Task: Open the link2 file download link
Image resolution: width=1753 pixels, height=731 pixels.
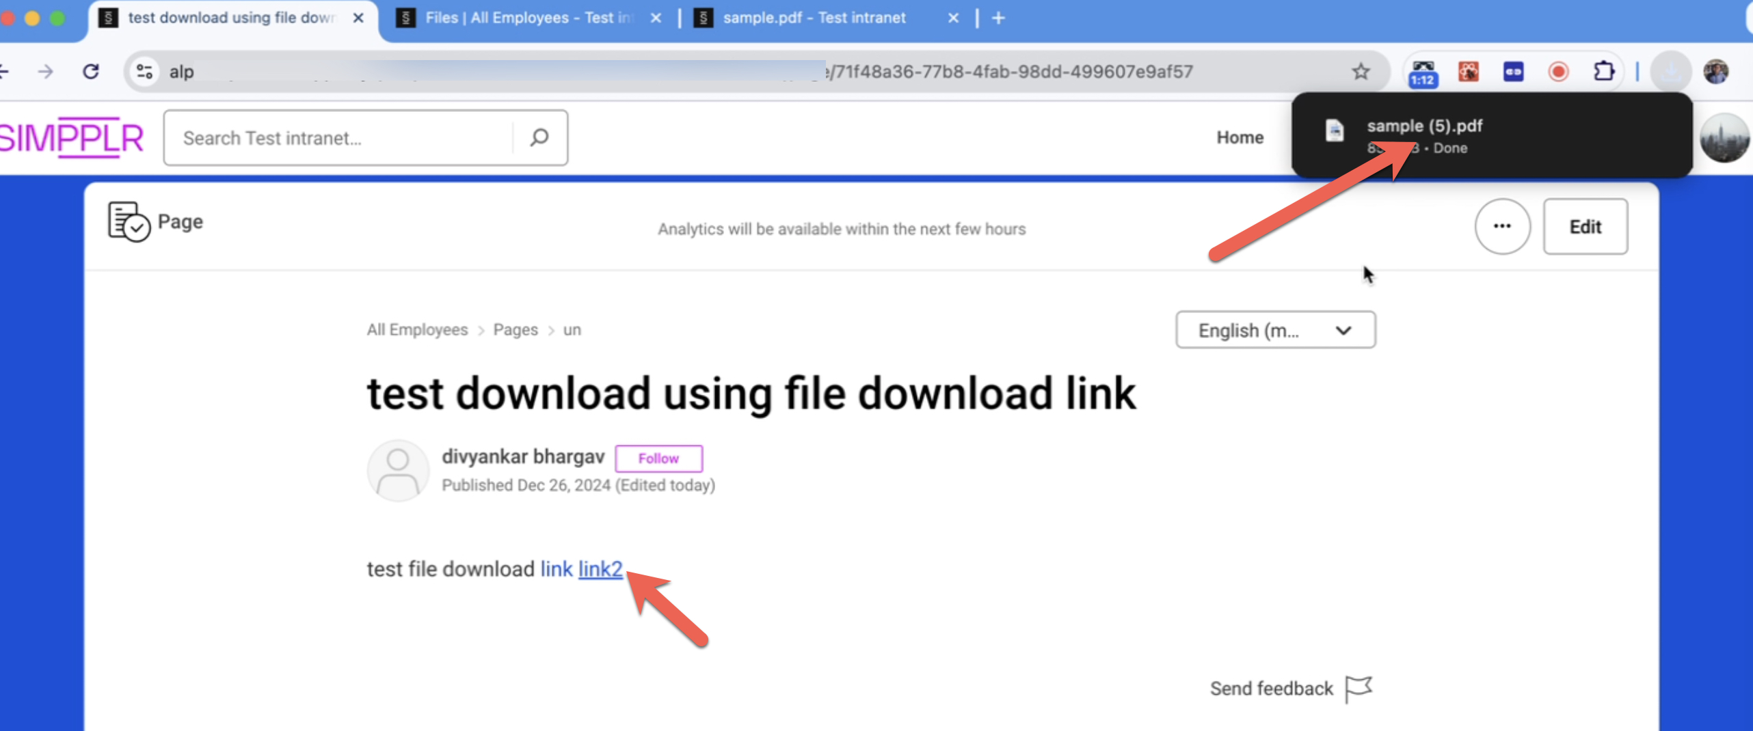Action: 600,568
